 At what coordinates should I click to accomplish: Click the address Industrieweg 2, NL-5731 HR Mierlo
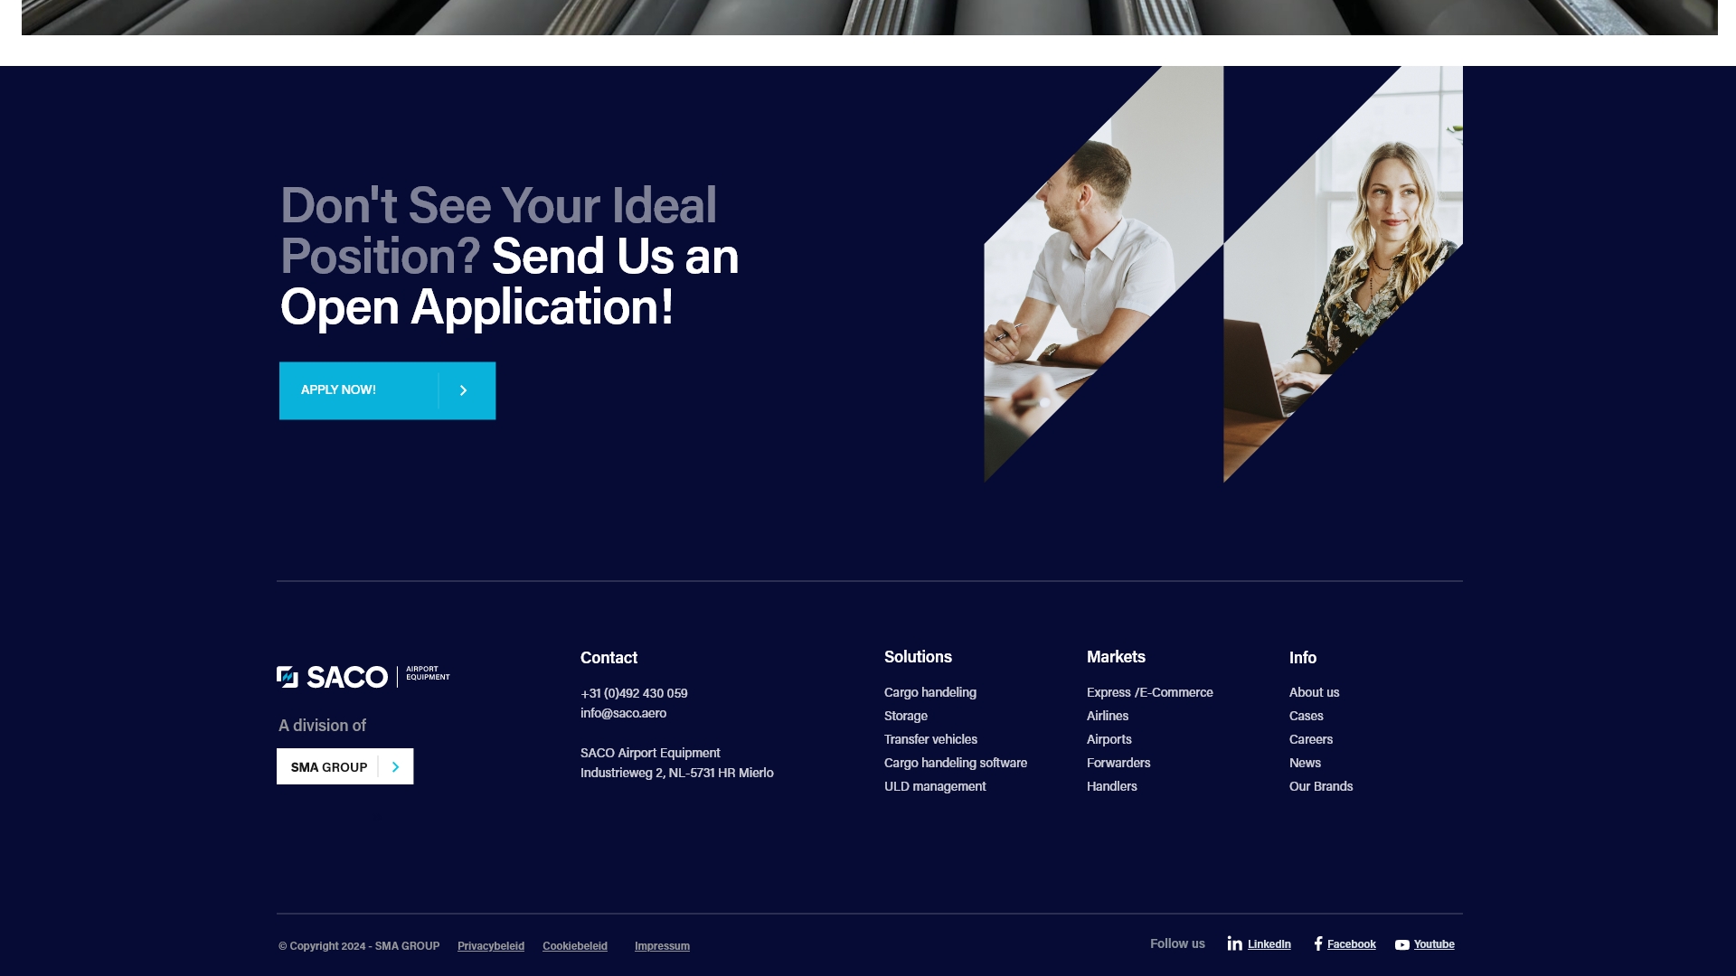pyautogui.click(x=677, y=773)
